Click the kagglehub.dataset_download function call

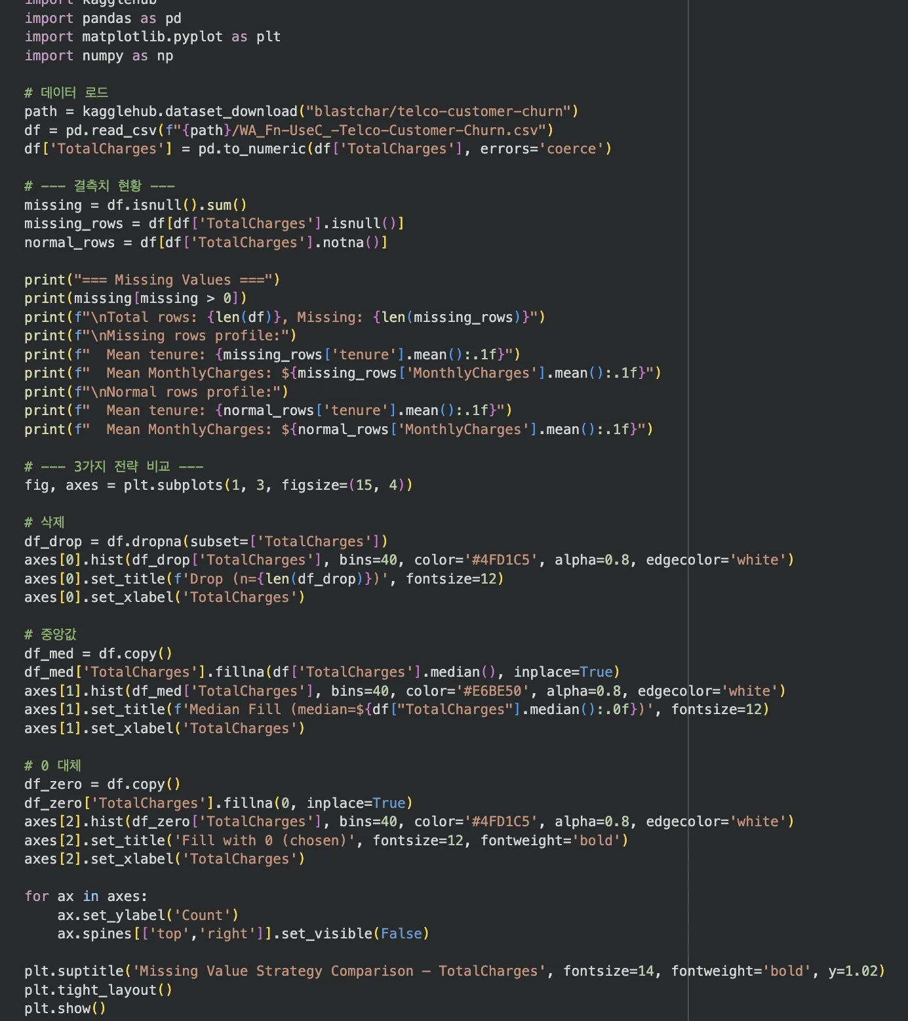[189, 111]
